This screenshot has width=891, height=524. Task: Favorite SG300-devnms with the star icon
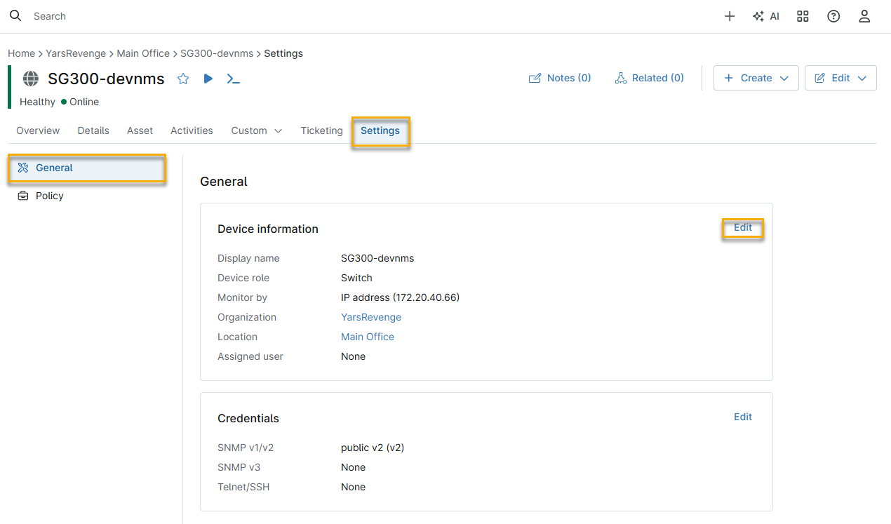click(183, 79)
